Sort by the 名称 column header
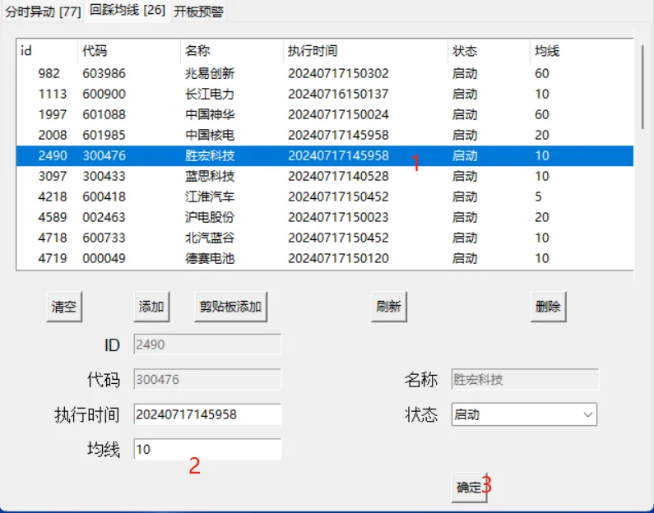This screenshot has width=654, height=513. (231, 51)
